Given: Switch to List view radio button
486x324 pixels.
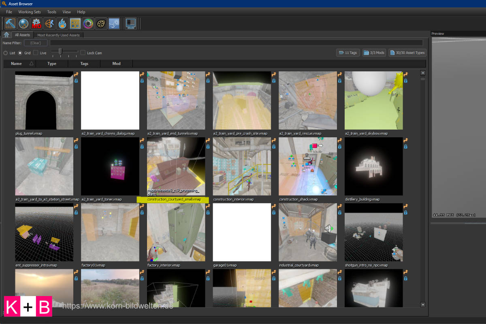Looking at the screenshot, I should pos(5,53).
